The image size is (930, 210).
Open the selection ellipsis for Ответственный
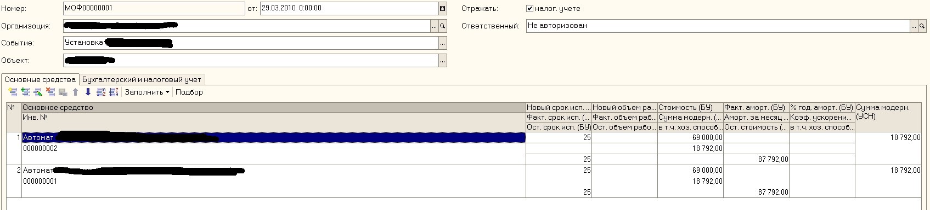pos(915,26)
